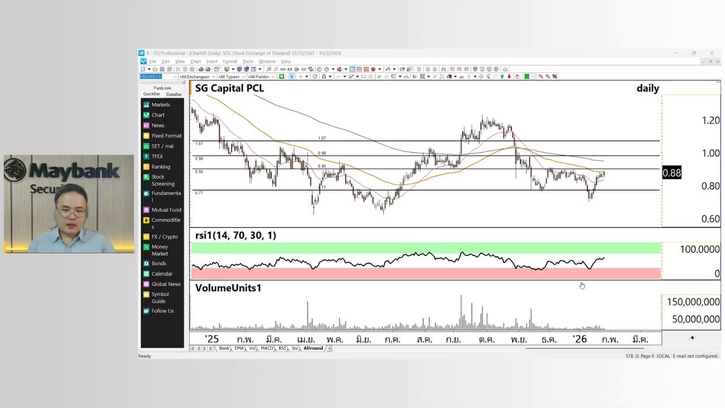725x408 pixels.
Task: Open the All Types dropdown
Action: 232,76
